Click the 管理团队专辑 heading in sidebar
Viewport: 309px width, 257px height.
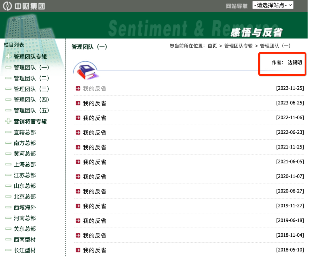(30, 57)
